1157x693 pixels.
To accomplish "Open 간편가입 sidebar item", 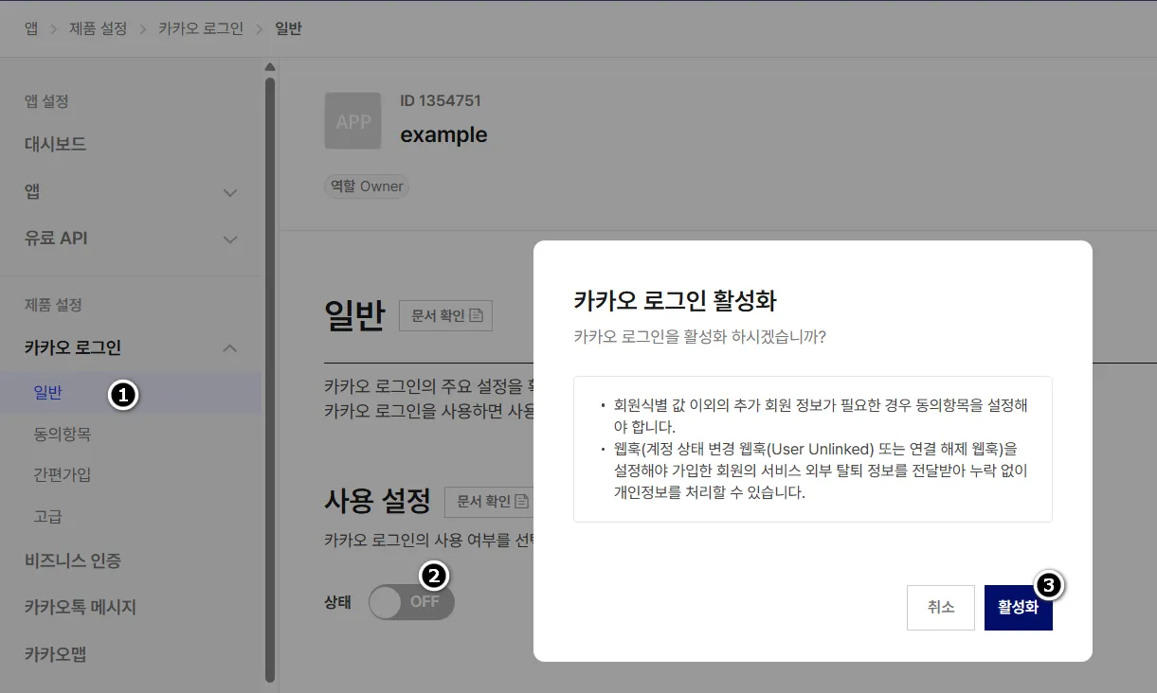I will point(62,475).
